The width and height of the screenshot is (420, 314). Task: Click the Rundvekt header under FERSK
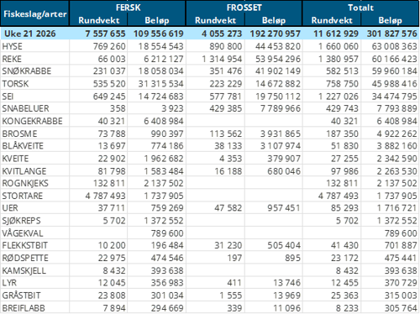[99, 20]
